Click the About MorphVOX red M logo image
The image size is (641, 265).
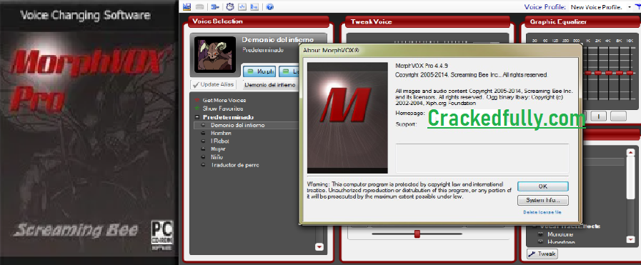click(x=347, y=118)
